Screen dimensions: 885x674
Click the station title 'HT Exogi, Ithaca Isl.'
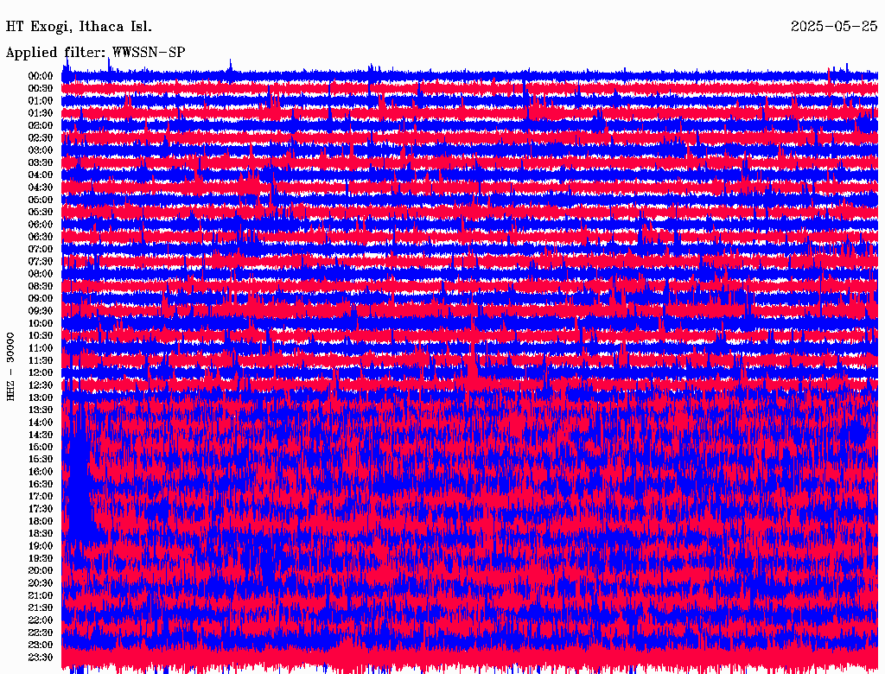pyautogui.click(x=79, y=27)
